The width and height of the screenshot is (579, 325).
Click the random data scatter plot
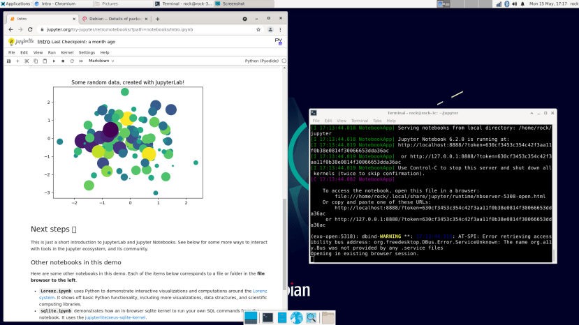coord(128,142)
